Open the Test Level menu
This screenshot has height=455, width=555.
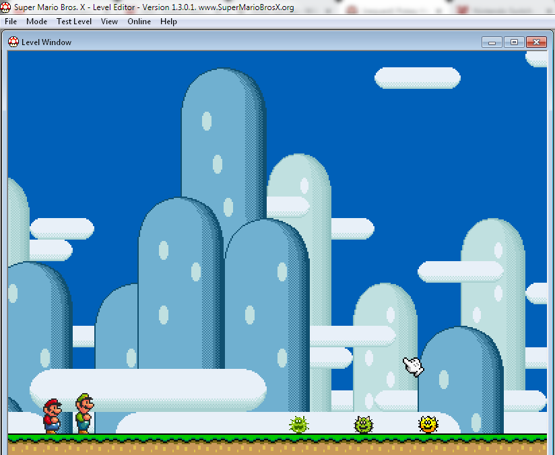(74, 22)
